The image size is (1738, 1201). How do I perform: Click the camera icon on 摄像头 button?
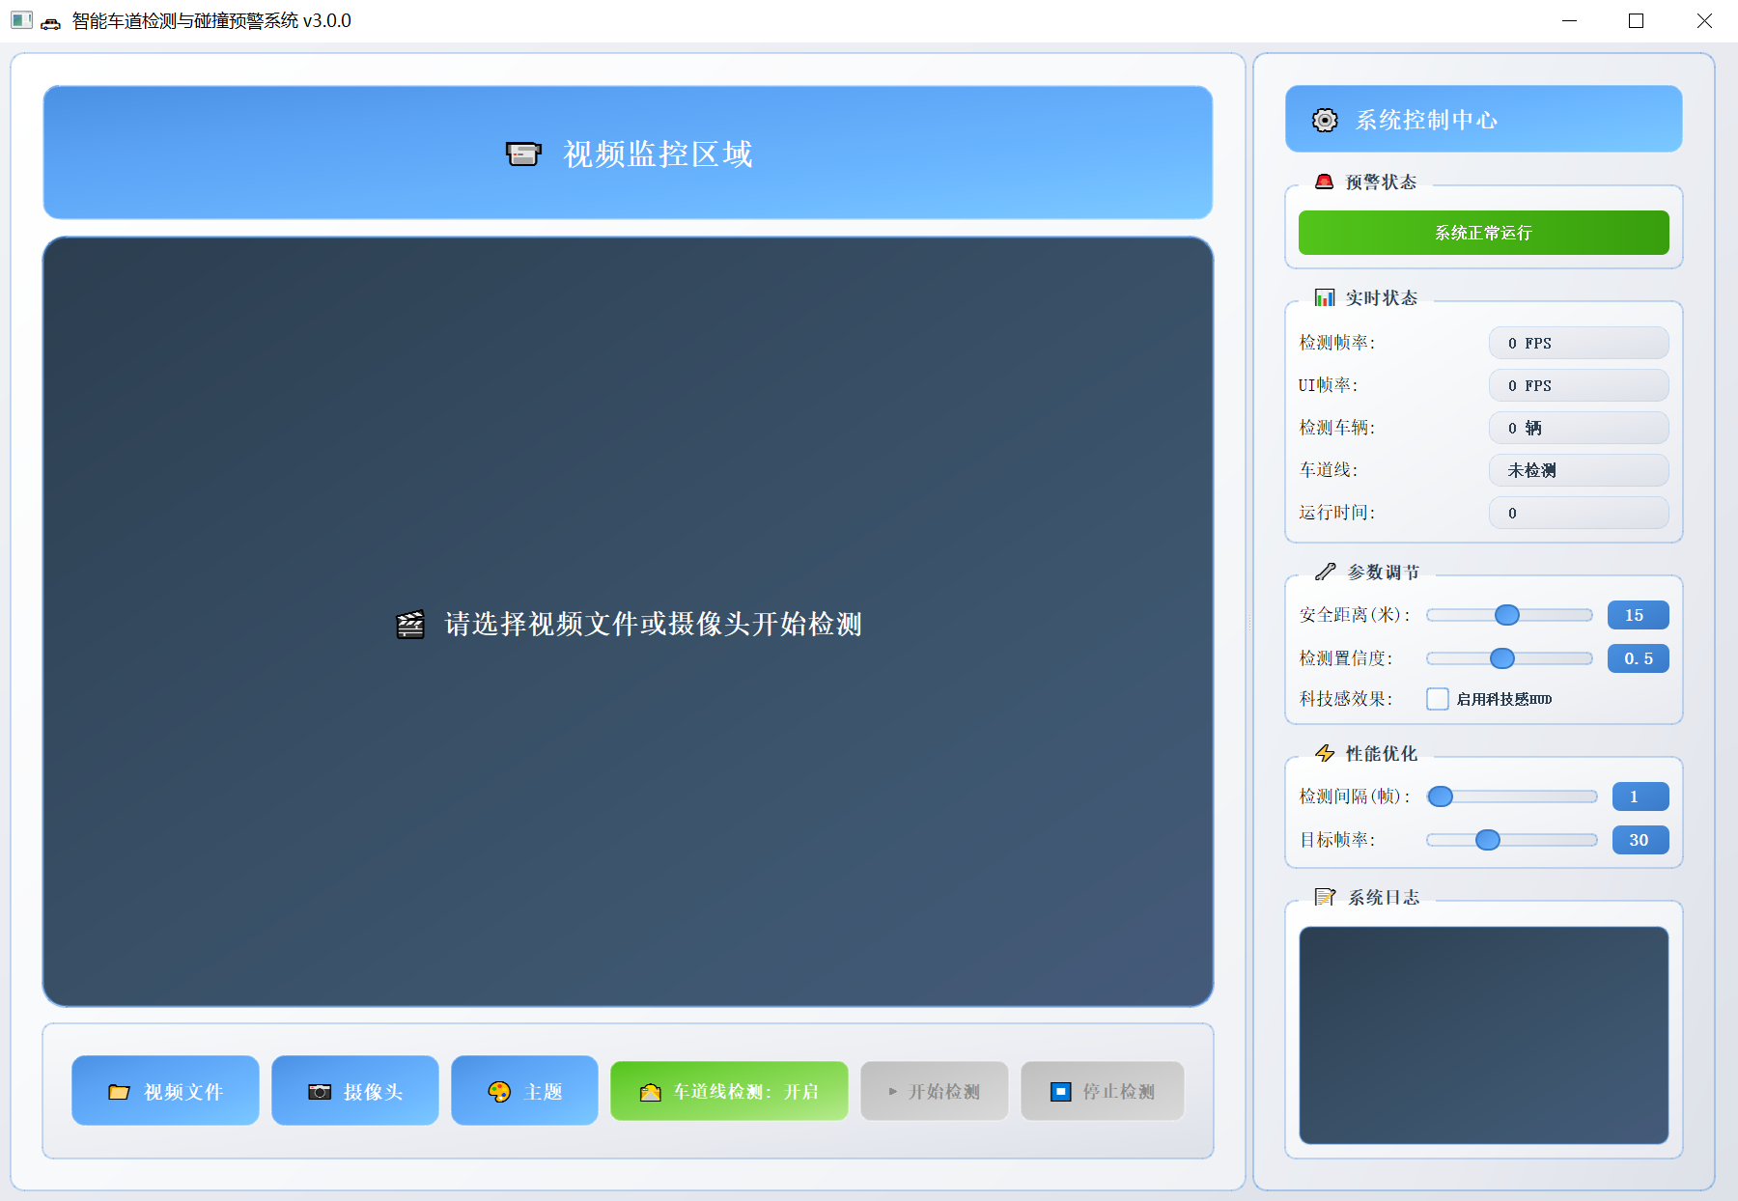[x=320, y=1092]
